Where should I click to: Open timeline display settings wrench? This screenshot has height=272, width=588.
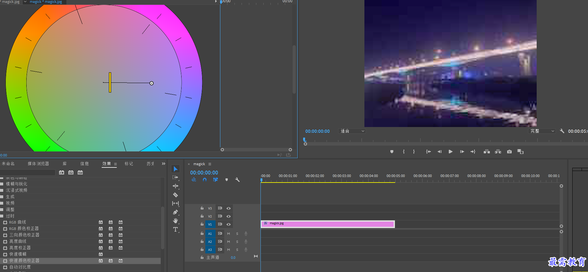(237, 180)
